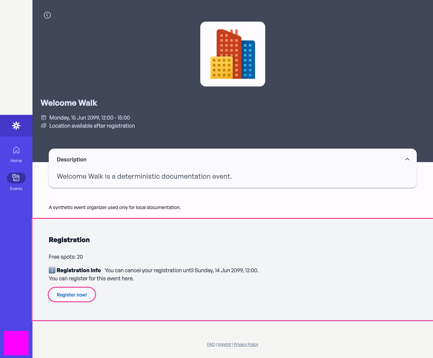
Task: Click the Registration section heading
Action: 69,240
